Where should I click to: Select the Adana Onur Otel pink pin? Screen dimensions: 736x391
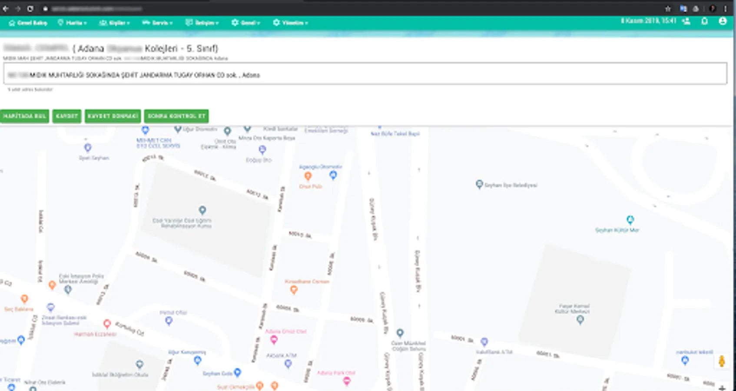click(x=274, y=340)
